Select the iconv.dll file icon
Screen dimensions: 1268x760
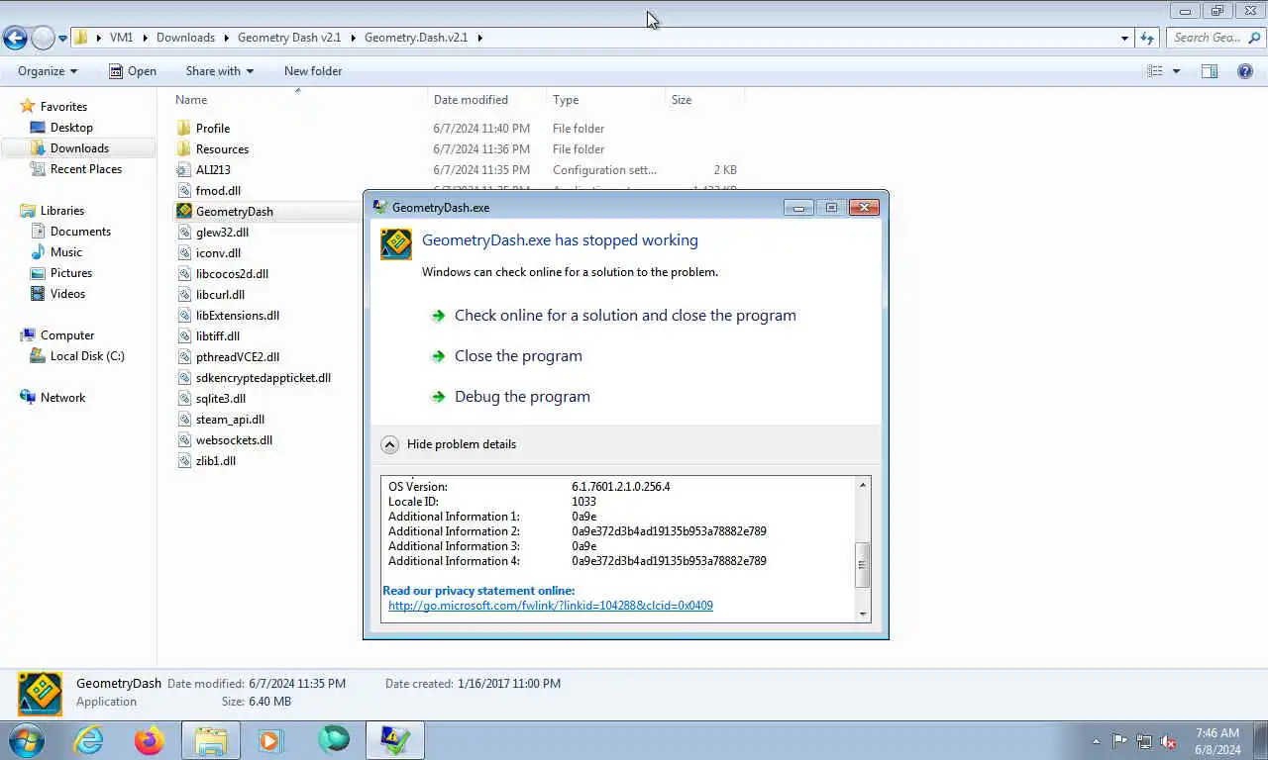[183, 253]
